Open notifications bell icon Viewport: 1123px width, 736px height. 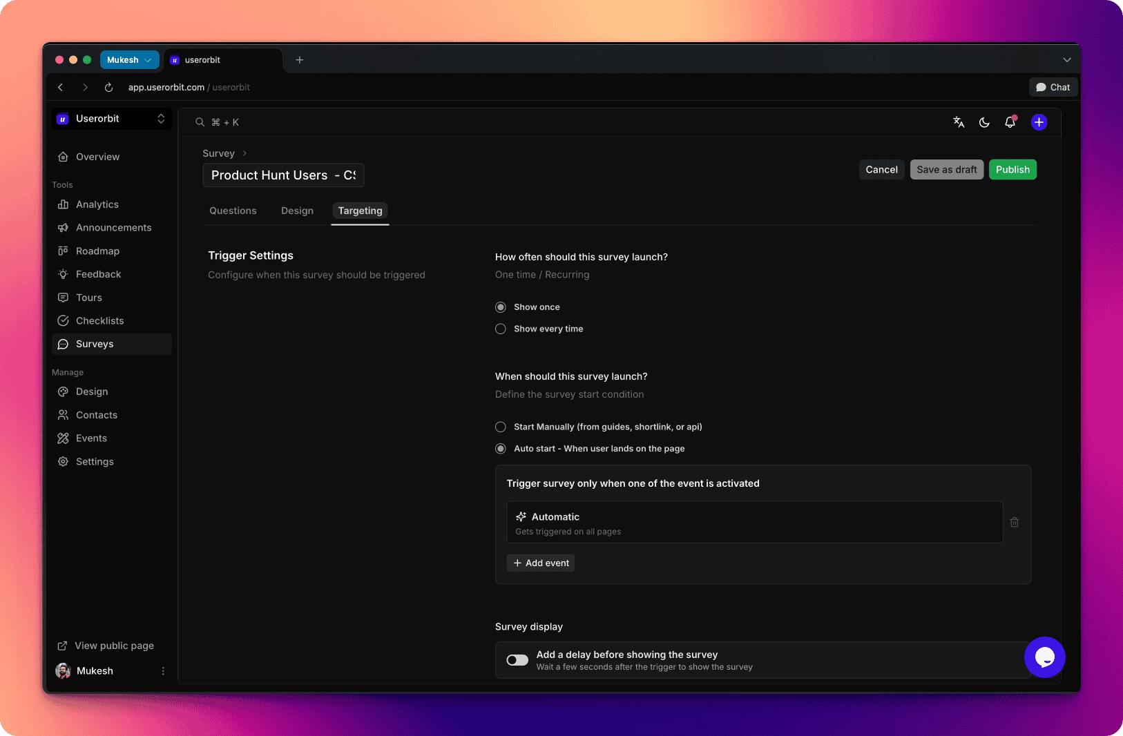1010,122
